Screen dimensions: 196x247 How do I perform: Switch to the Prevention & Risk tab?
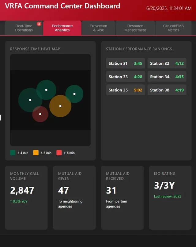click(x=99, y=28)
